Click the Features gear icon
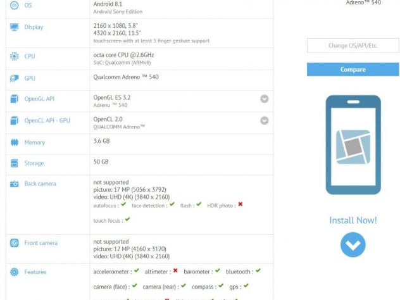Viewport: 400px width, 300px height. click(x=14, y=272)
